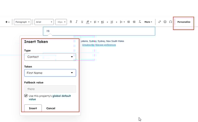
Task: Open the First Name token dropdown
Action: (x=50, y=73)
